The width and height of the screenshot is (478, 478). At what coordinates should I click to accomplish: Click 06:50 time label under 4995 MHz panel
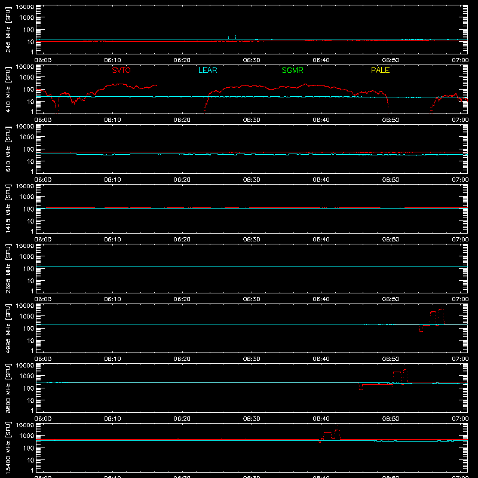click(x=391, y=359)
